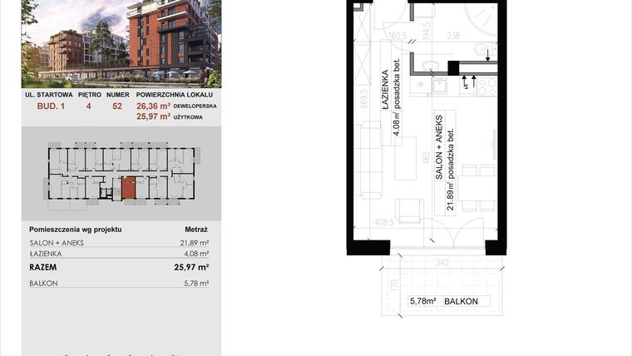Image resolution: width=632 pixels, height=356 pixels.
Task: Click the dining table with chairs symbol
Action: tap(478, 188)
